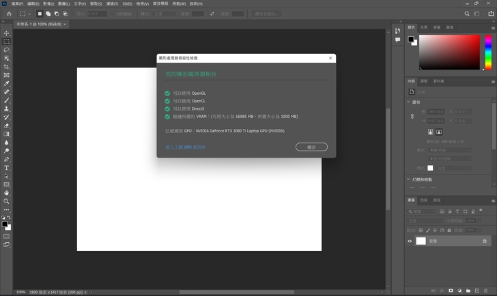The image size is (497, 296).
Task: Toggle the Quick Mask mode button
Action: (7, 236)
